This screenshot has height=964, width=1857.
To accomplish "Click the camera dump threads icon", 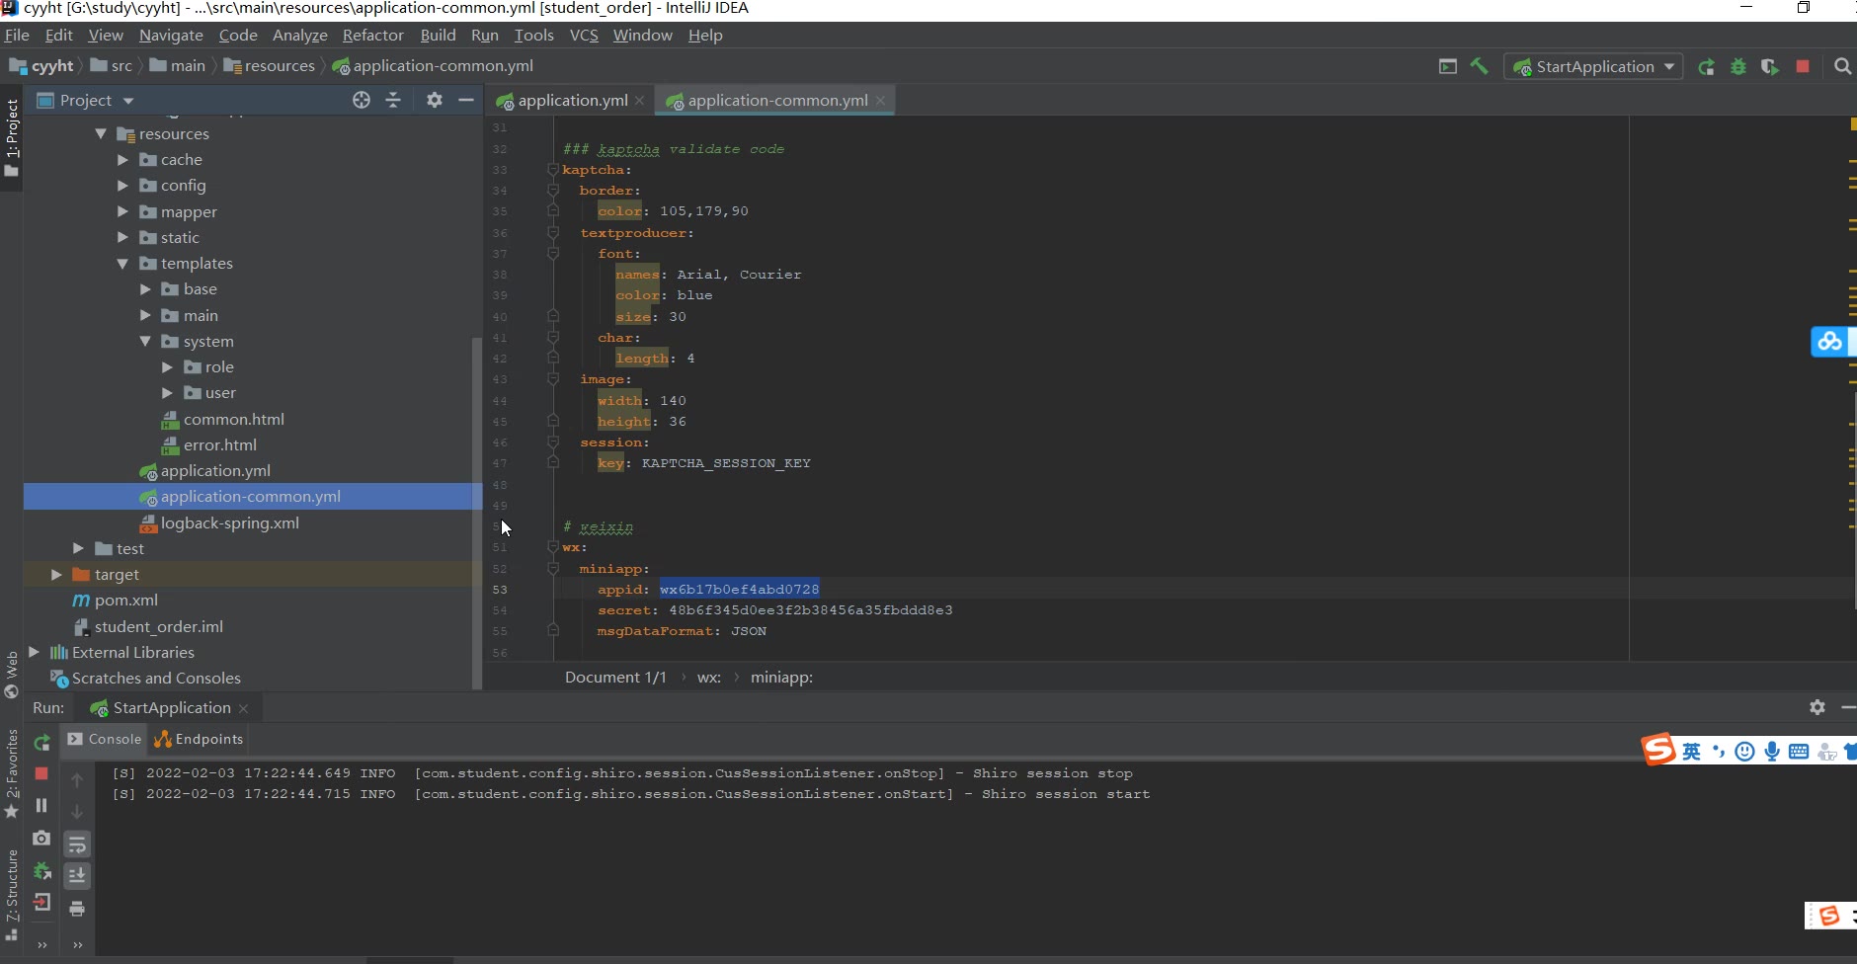I will point(41,838).
